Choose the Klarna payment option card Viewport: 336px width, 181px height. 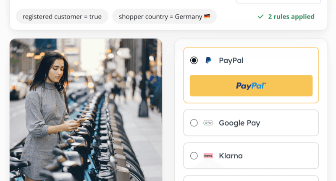[x=251, y=156]
